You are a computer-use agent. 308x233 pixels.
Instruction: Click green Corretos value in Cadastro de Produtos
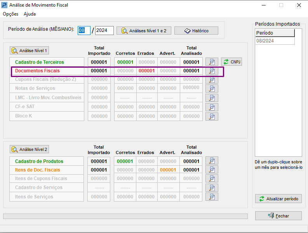click(x=125, y=161)
